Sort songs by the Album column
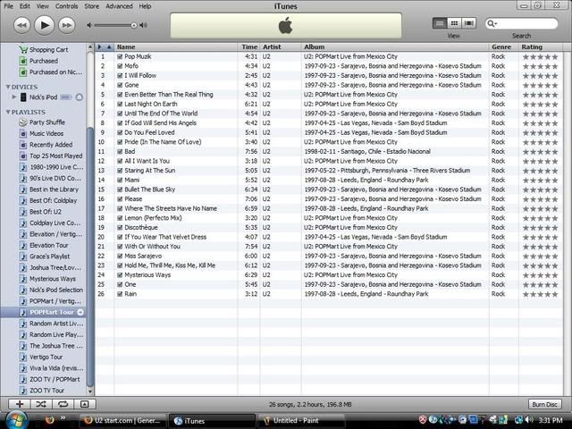This screenshot has width=572, height=429. (x=395, y=47)
